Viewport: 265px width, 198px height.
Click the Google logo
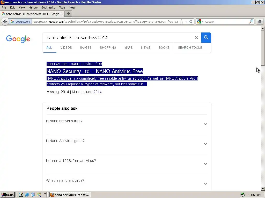(x=18, y=39)
